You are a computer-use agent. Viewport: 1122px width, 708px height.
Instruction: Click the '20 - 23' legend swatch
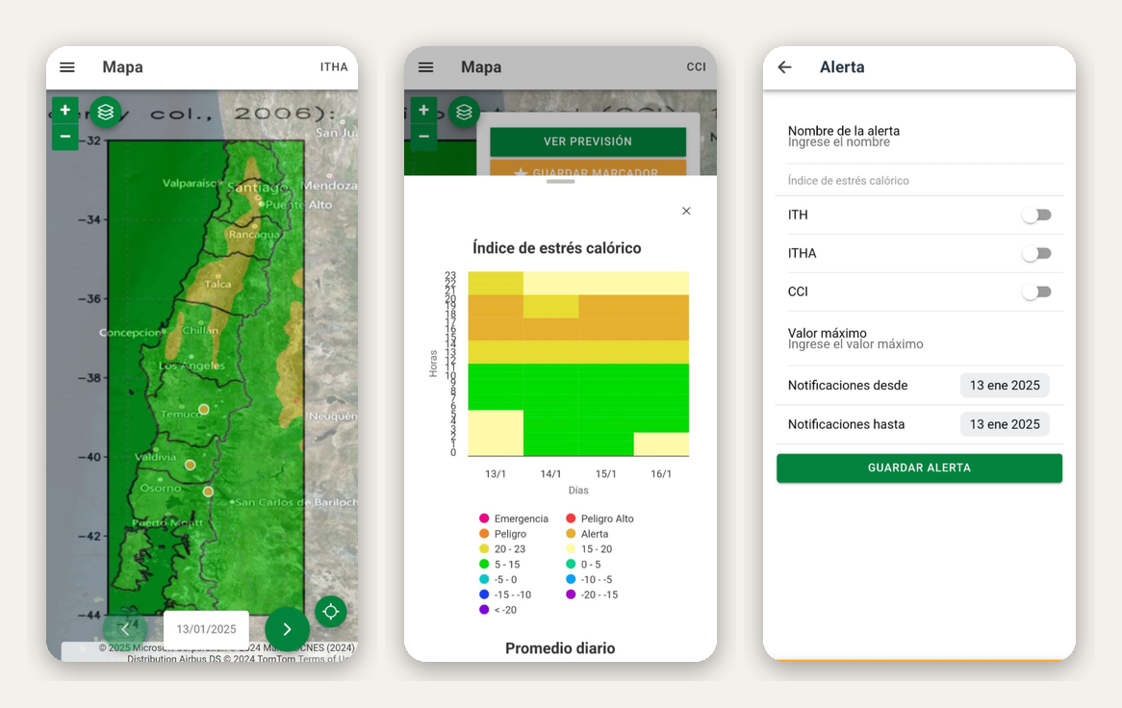click(484, 549)
